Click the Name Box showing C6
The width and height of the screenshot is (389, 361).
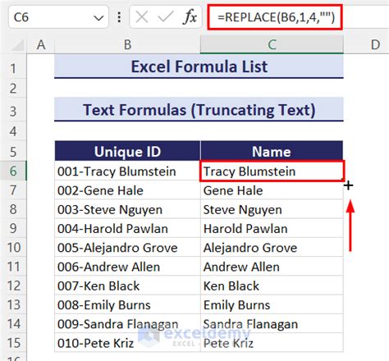tap(58, 17)
